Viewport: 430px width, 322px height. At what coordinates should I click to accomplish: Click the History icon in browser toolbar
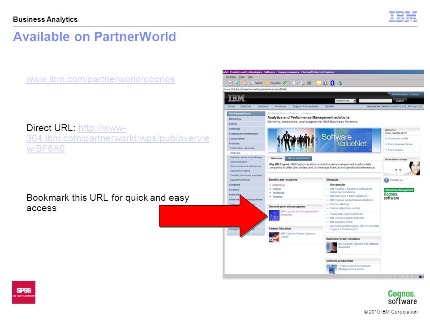[285, 83]
